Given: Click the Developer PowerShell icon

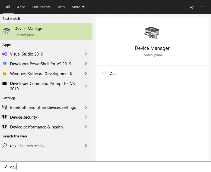Looking at the screenshot, I should [x=5, y=64].
